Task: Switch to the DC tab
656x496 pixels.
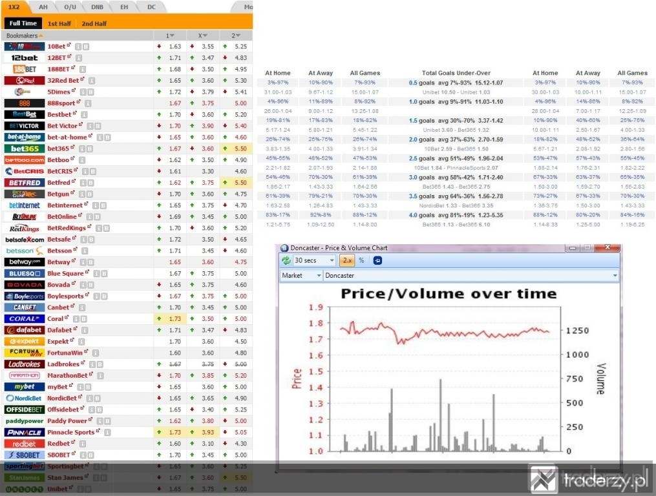Action: [x=151, y=7]
